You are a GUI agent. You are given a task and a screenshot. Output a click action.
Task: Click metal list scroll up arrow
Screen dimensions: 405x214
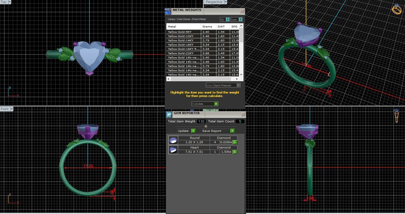click(x=241, y=26)
